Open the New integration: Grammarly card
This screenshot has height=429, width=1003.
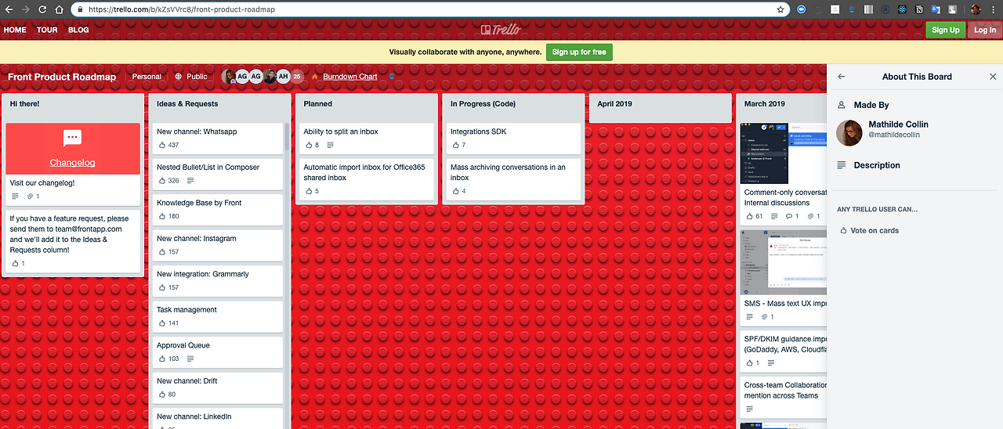pyautogui.click(x=217, y=280)
